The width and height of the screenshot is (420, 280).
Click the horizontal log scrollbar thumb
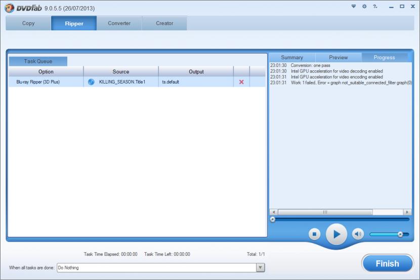pyautogui.click(x=325, y=212)
